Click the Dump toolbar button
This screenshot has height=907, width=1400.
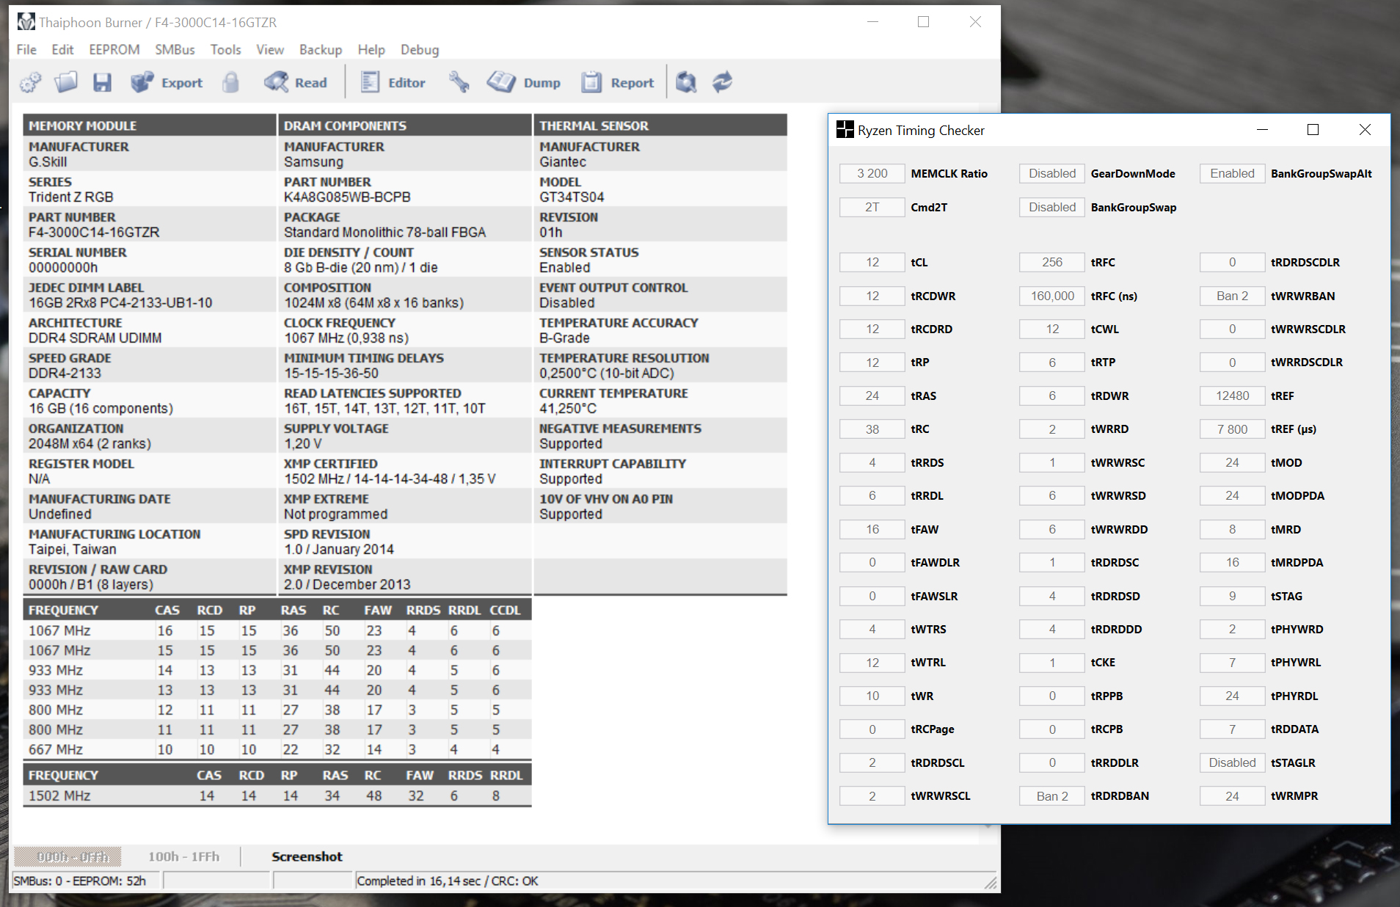(x=524, y=82)
